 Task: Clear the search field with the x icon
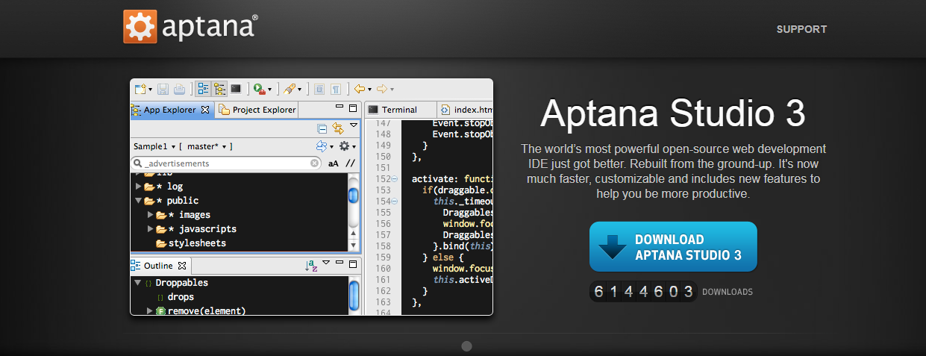[315, 163]
